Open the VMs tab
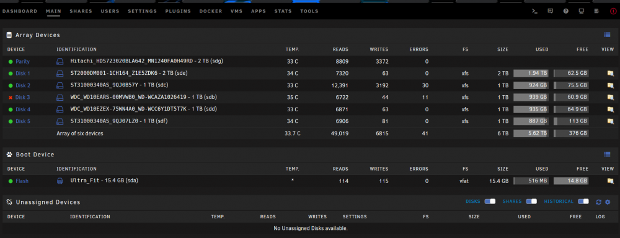The image size is (620, 238). 236,11
